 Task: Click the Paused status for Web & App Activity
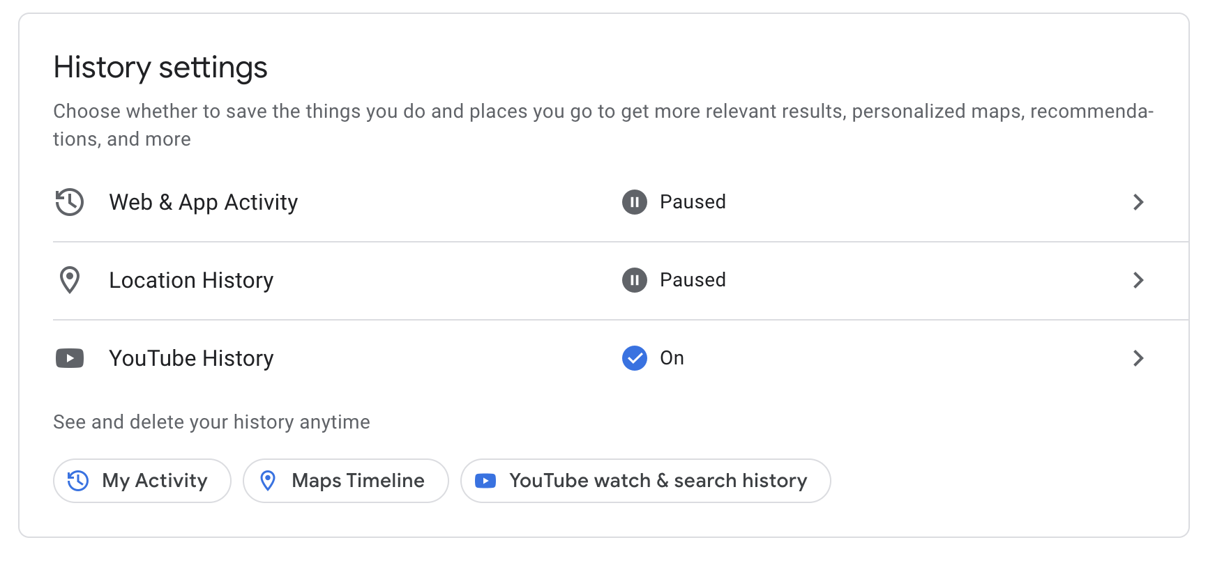point(693,202)
